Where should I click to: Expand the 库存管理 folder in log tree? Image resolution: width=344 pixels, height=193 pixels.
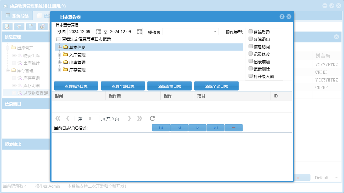point(59,70)
